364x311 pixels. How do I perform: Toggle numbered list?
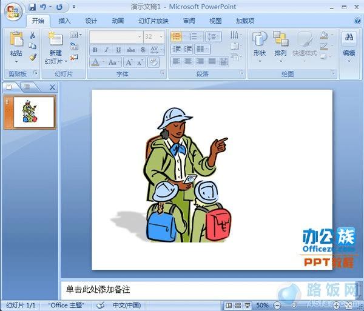point(193,36)
